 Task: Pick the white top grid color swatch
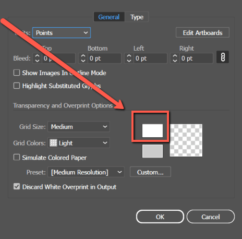tap(152, 130)
